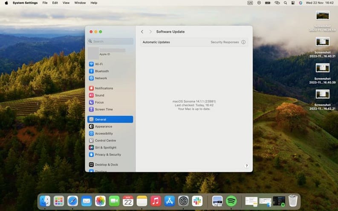
Task: Open Privacy & Security settings
Action: point(110,155)
